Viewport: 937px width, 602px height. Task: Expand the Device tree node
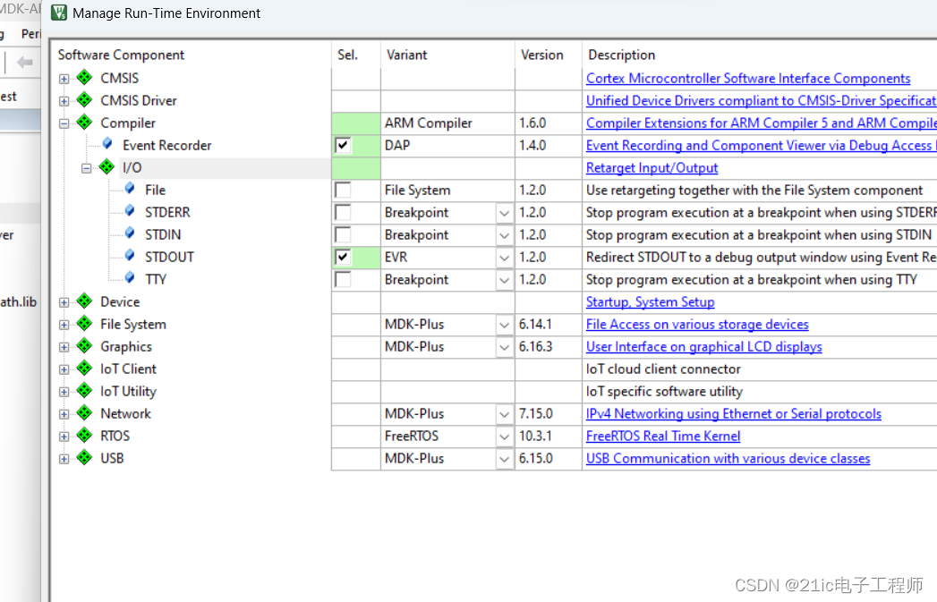pyautogui.click(x=64, y=303)
